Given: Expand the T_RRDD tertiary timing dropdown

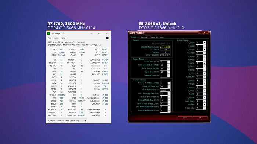Looking at the screenshot, I should [204, 46].
